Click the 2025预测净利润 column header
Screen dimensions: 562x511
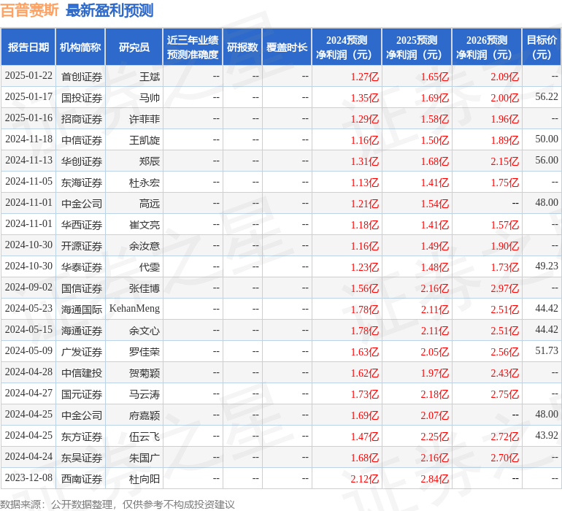tap(417, 47)
